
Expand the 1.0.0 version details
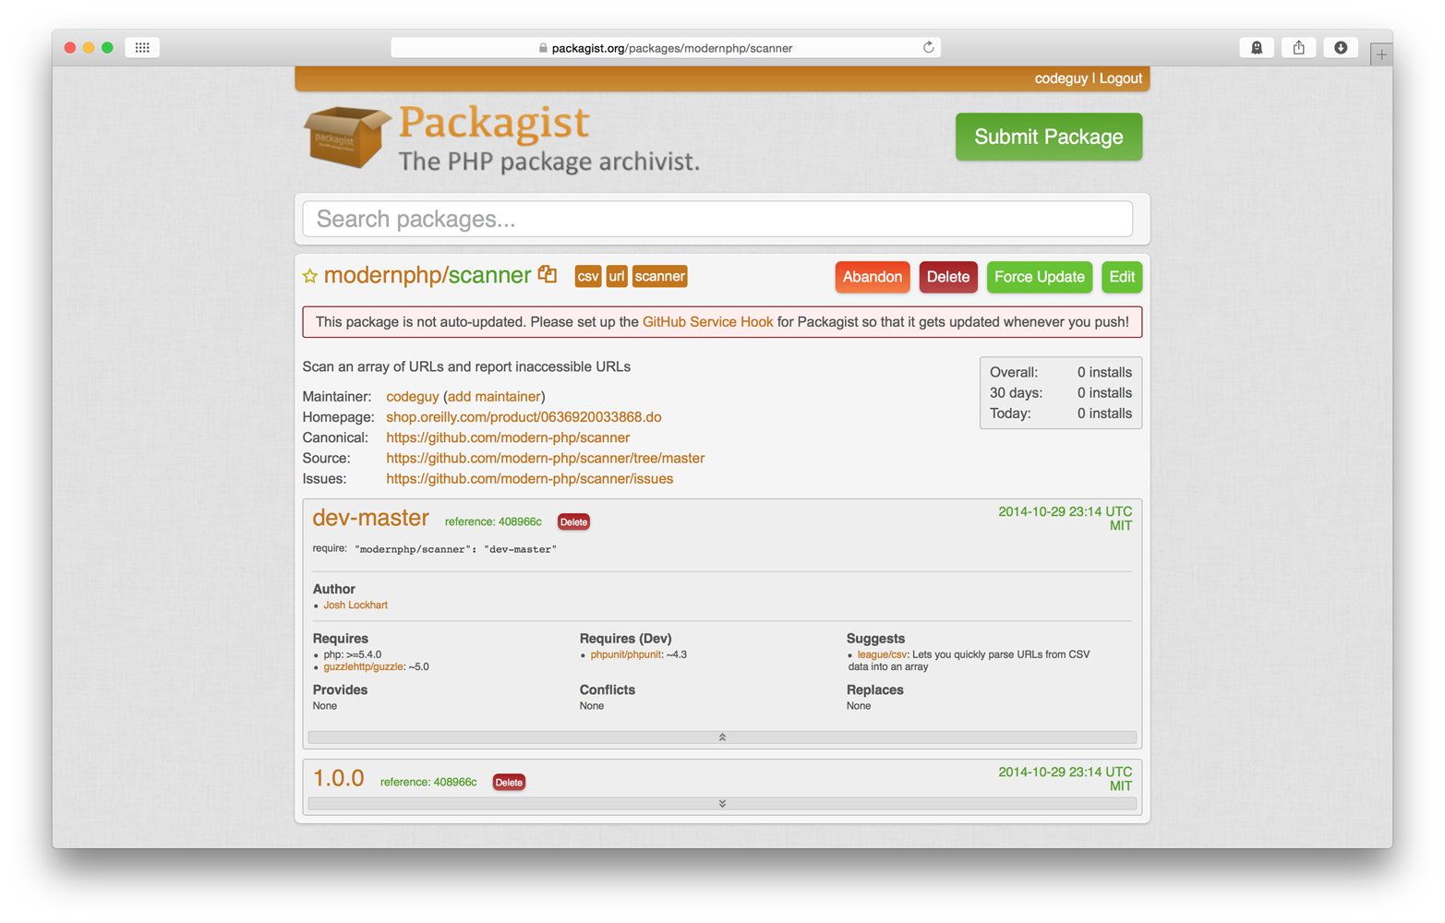[x=722, y=803]
